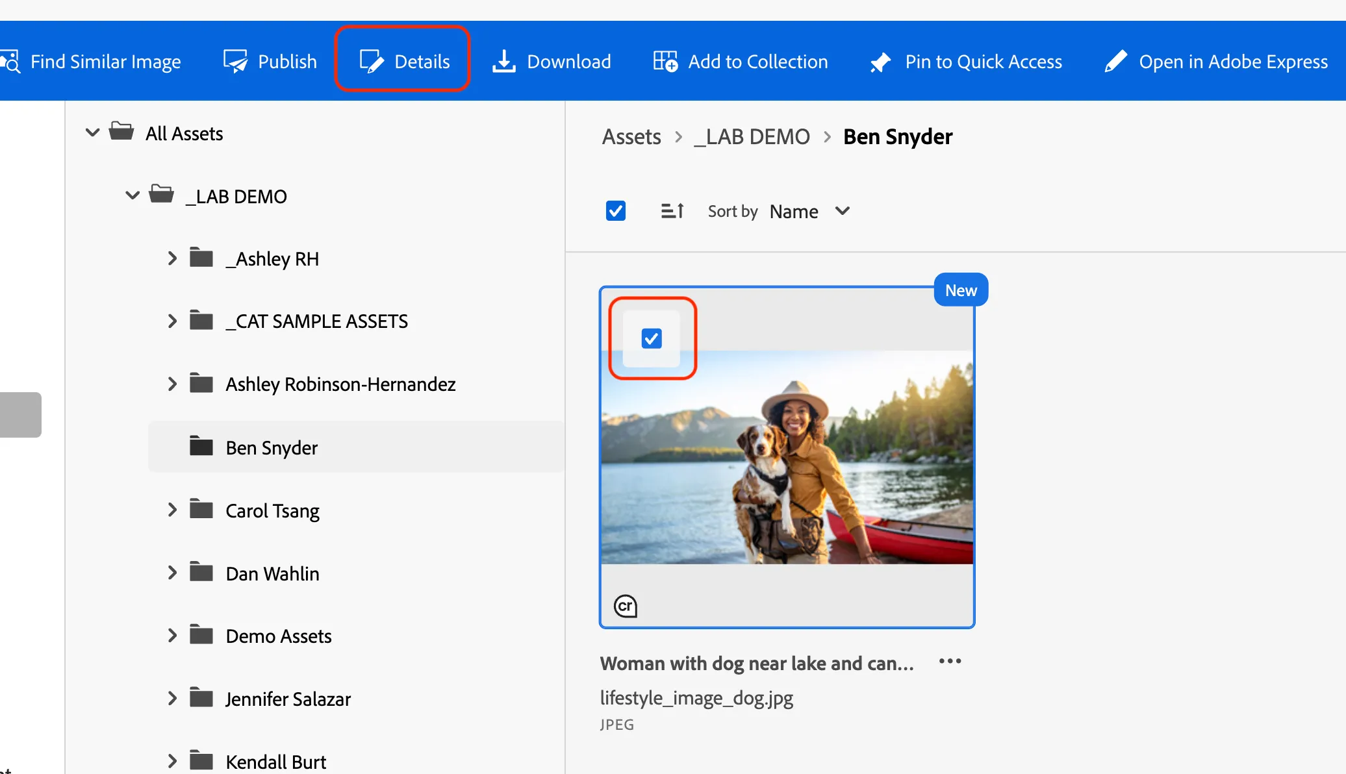Expand the Dan Wahlin folder
Image resolution: width=1346 pixels, height=774 pixels.
172,573
